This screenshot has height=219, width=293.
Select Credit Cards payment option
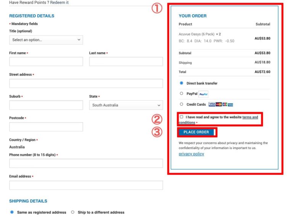click(182, 104)
